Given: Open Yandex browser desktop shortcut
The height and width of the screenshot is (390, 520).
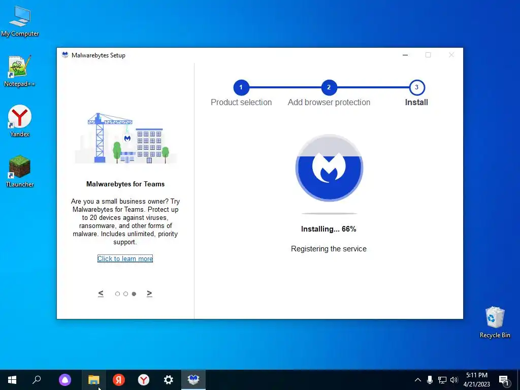Looking at the screenshot, I should pos(20,121).
